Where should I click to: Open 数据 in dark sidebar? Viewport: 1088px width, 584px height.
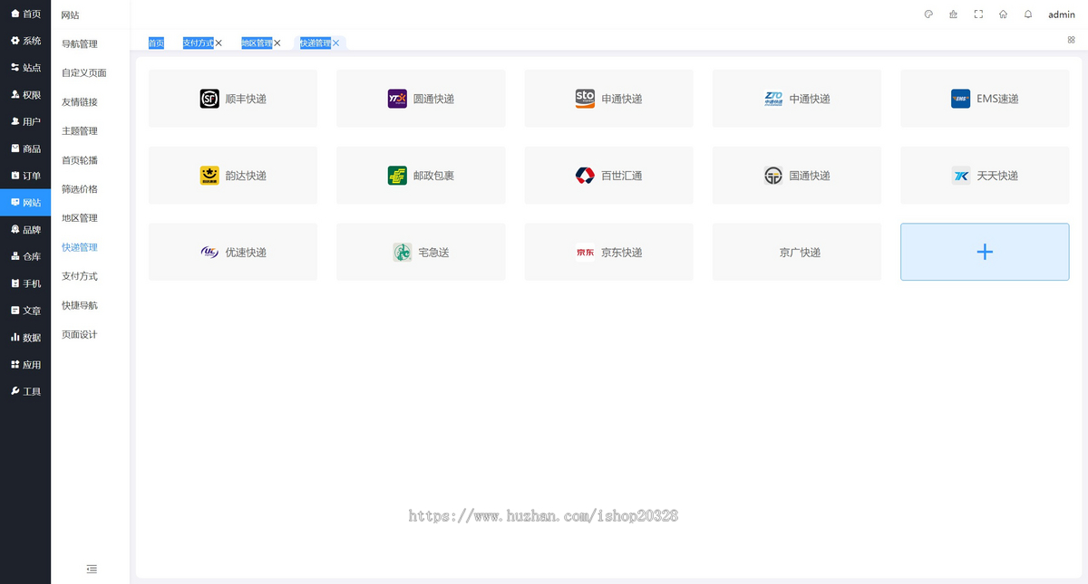(x=25, y=337)
